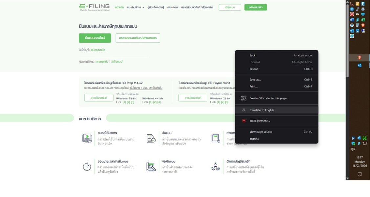Click the red Block element icon

click(244, 121)
